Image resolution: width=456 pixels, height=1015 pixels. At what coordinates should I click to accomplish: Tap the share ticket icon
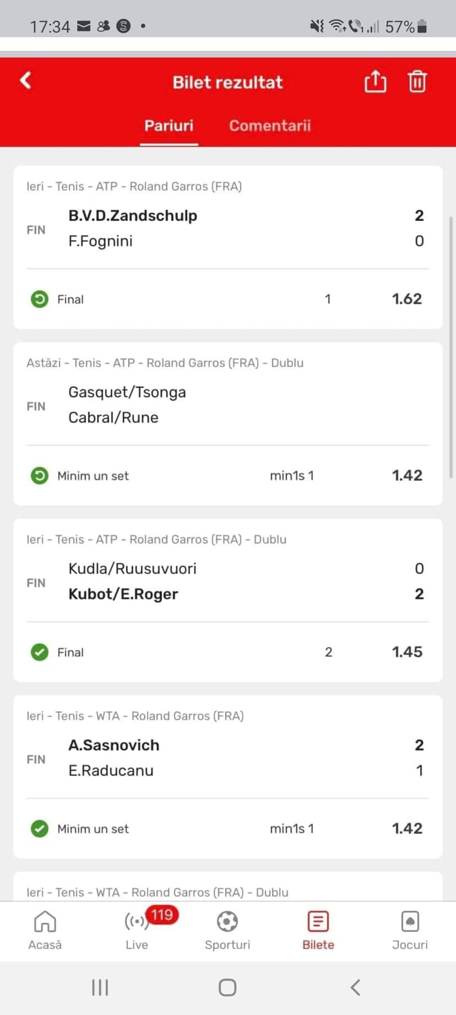coord(375,82)
